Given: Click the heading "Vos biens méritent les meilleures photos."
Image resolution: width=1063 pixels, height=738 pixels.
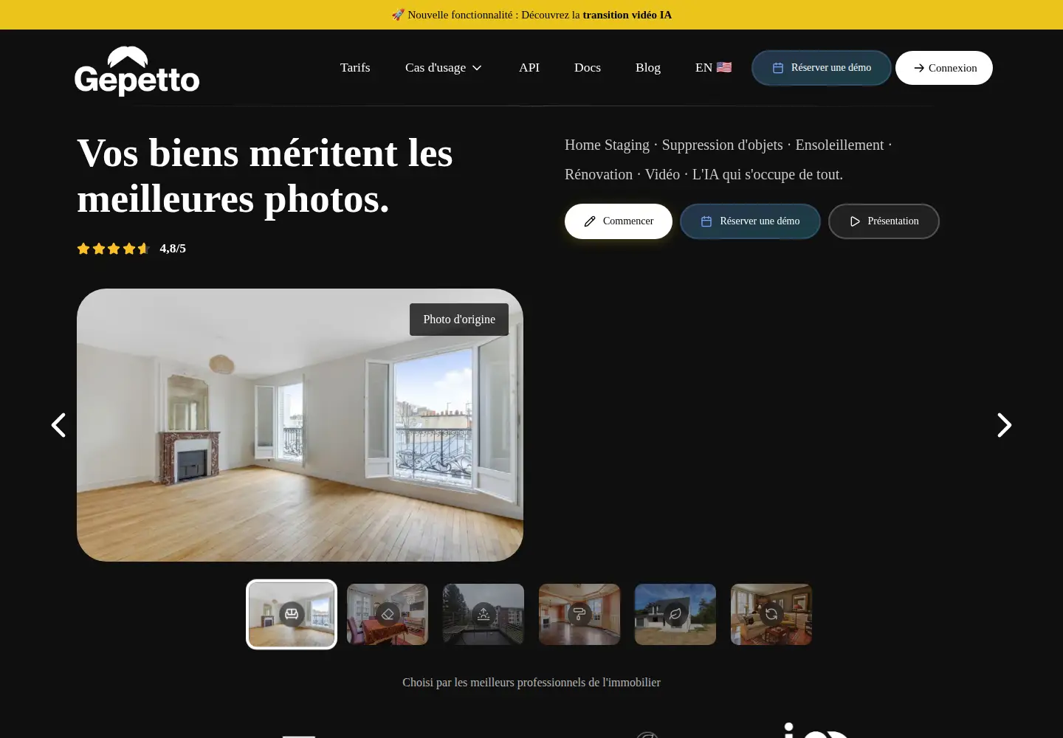Looking at the screenshot, I should (265, 176).
